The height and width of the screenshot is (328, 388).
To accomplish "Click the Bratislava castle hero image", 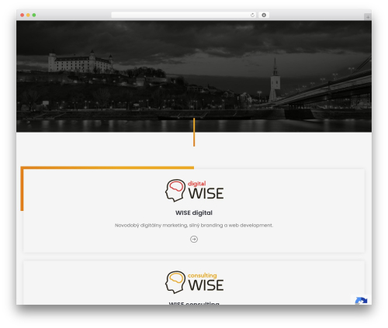I will point(194,77).
